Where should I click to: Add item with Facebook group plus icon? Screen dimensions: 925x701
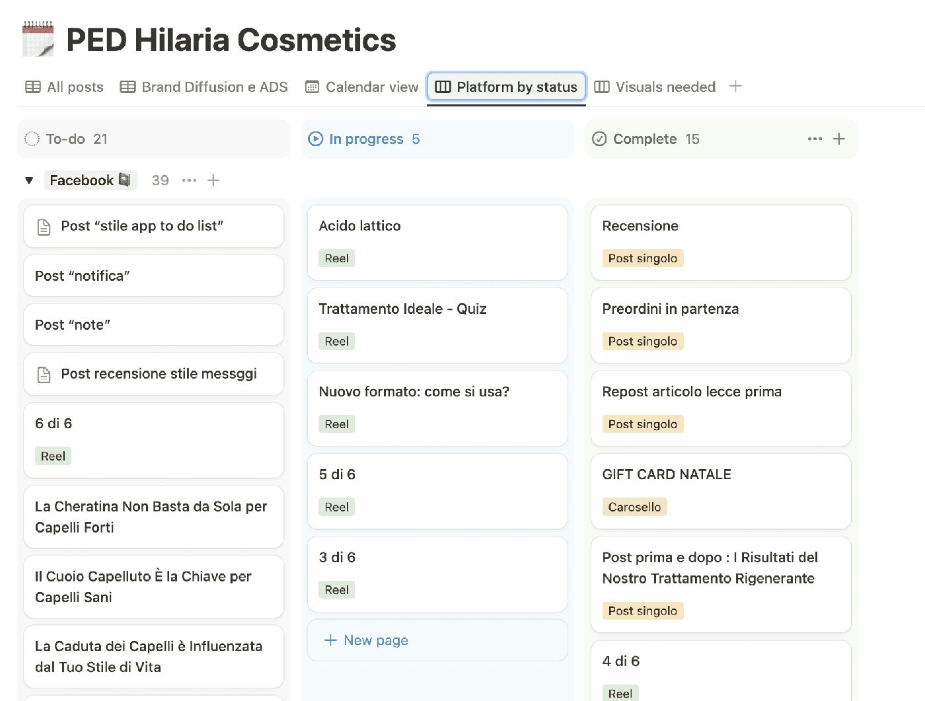click(213, 180)
